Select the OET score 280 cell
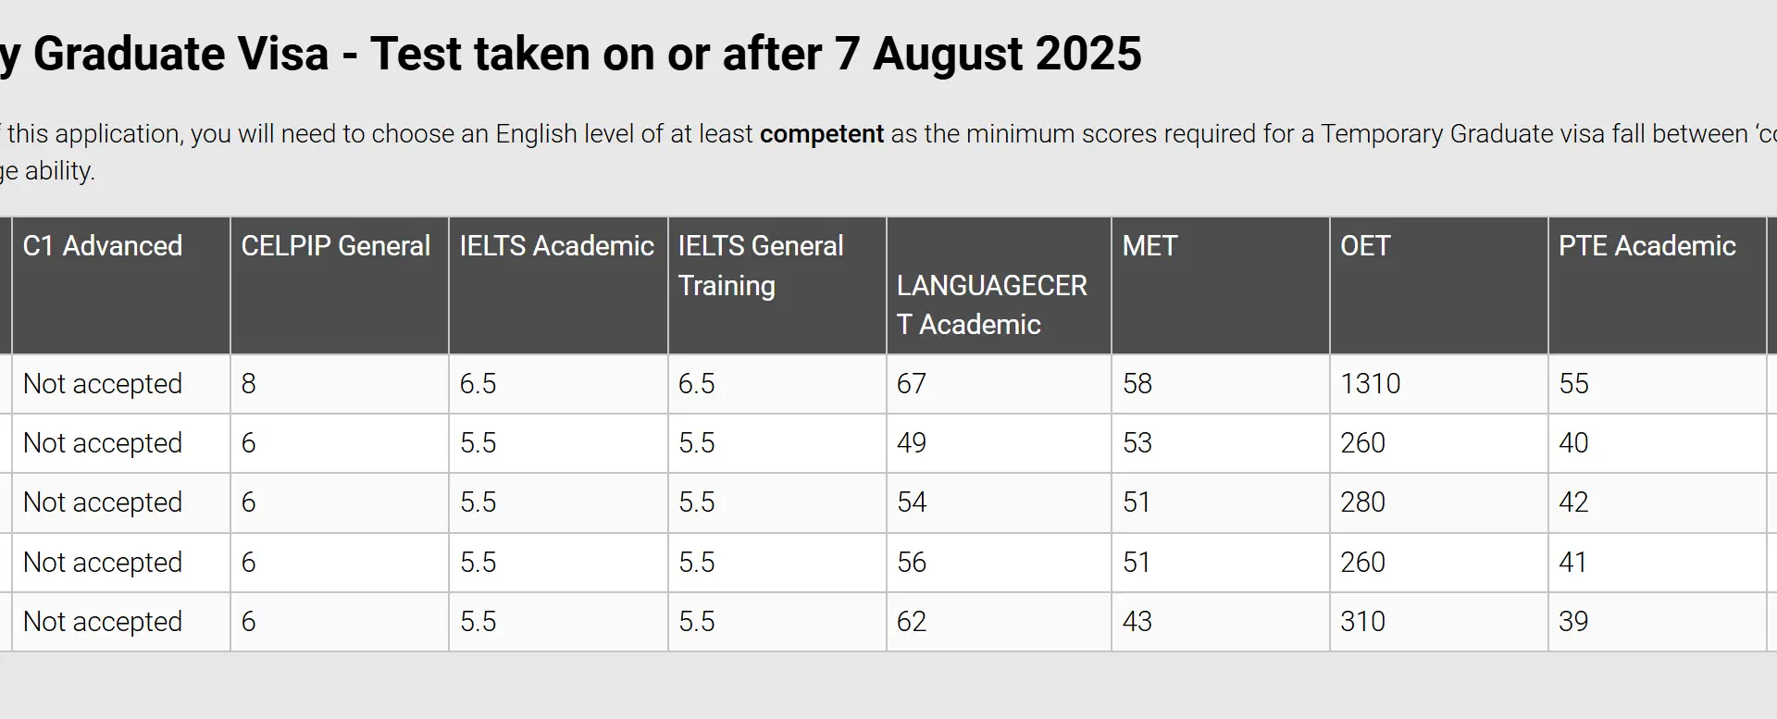This screenshot has height=719, width=1777. pyautogui.click(x=1362, y=502)
